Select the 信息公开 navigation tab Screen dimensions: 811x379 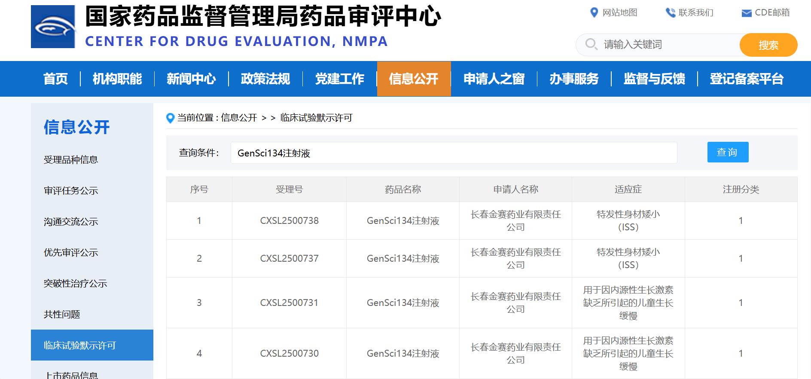coord(413,79)
